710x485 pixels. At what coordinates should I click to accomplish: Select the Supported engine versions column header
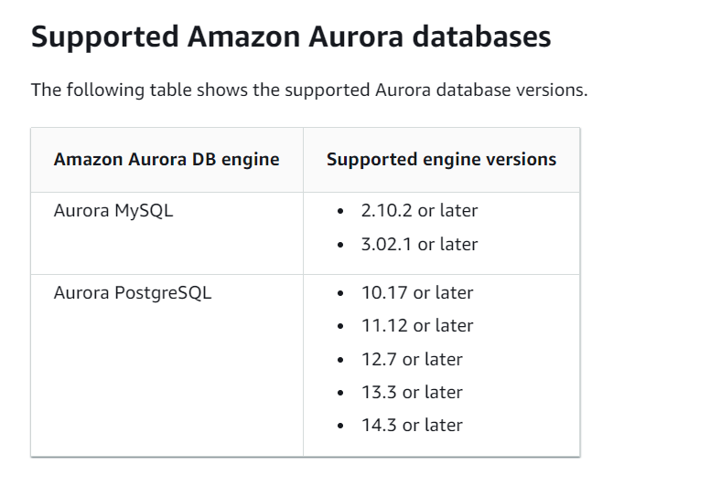point(442,160)
